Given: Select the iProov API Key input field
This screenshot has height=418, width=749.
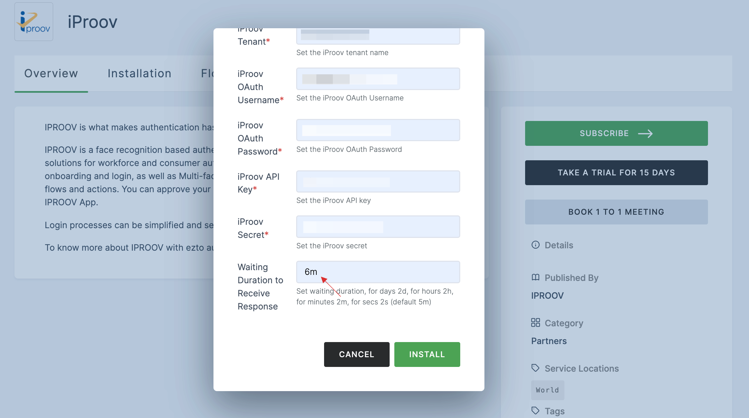Looking at the screenshot, I should click(378, 181).
